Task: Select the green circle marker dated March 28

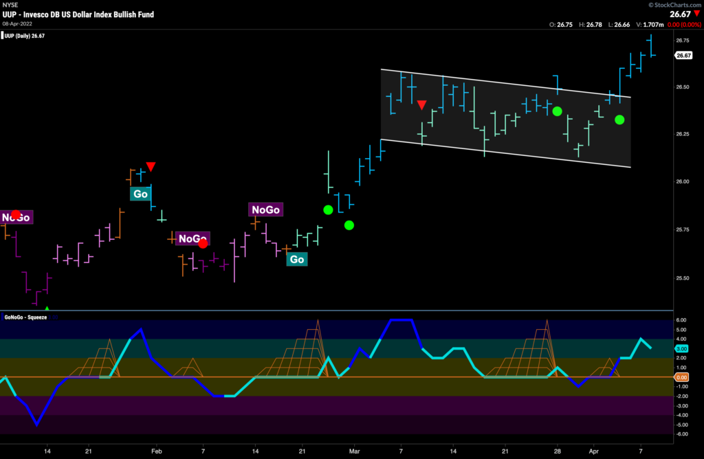Action: [x=557, y=111]
